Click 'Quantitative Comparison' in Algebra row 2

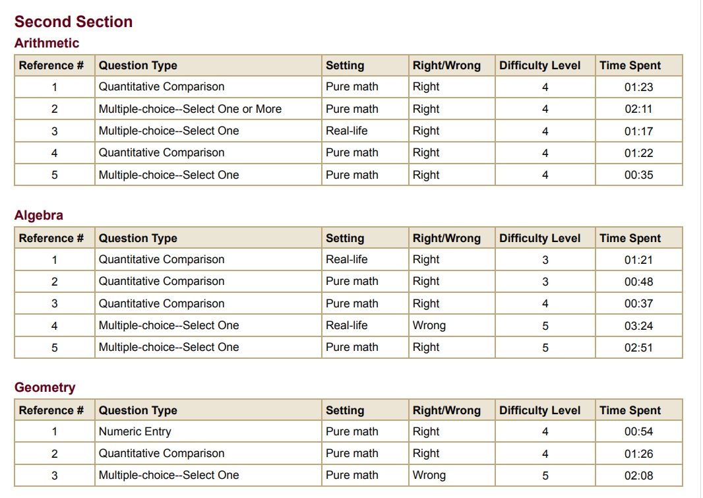162,281
